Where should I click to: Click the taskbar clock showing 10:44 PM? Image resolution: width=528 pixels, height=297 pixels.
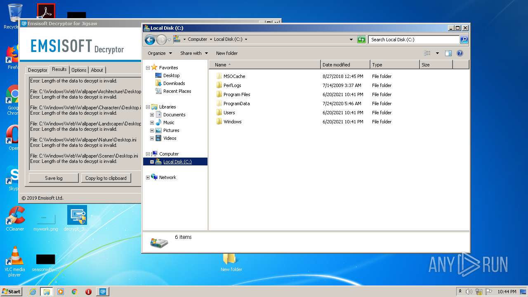(507, 292)
